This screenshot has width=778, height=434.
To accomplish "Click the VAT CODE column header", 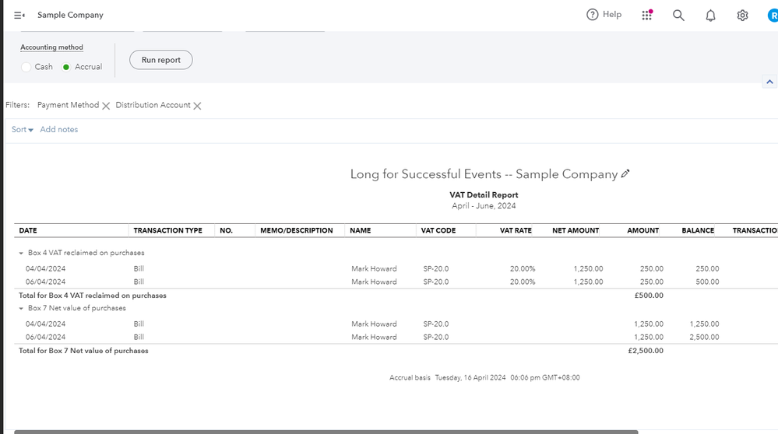I will [x=437, y=231].
